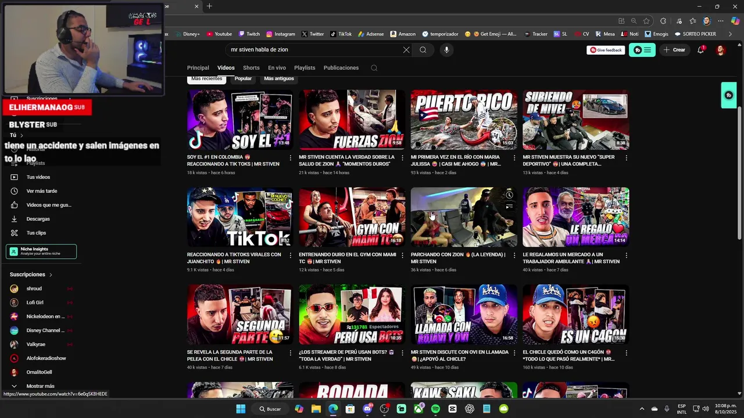Open Spotify from the taskbar

pyautogui.click(x=435, y=409)
